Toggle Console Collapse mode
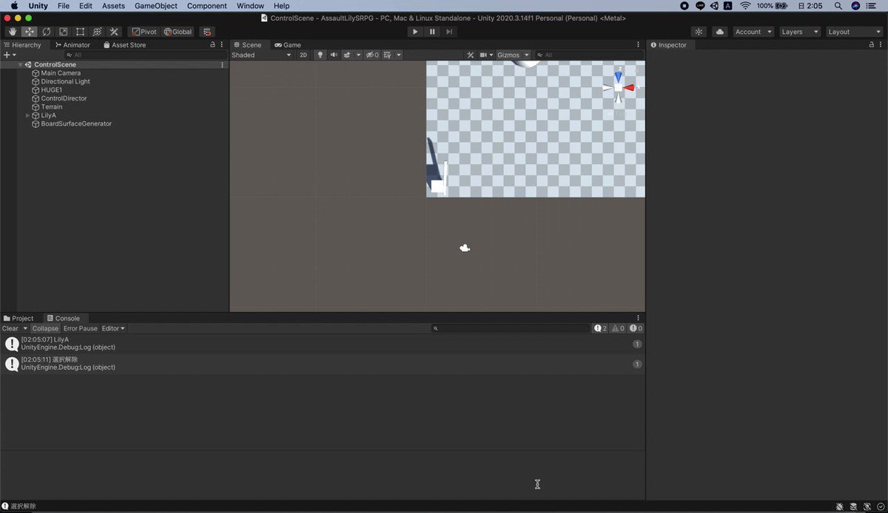888x513 pixels. pos(45,328)
